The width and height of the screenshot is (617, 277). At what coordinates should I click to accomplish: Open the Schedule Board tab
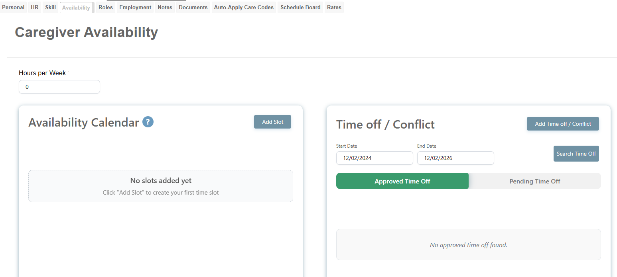click(300, 8)
